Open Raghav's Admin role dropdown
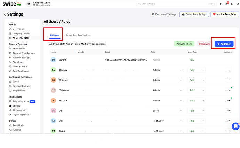This screenshot has width=240, height=148. click(167, 70)
